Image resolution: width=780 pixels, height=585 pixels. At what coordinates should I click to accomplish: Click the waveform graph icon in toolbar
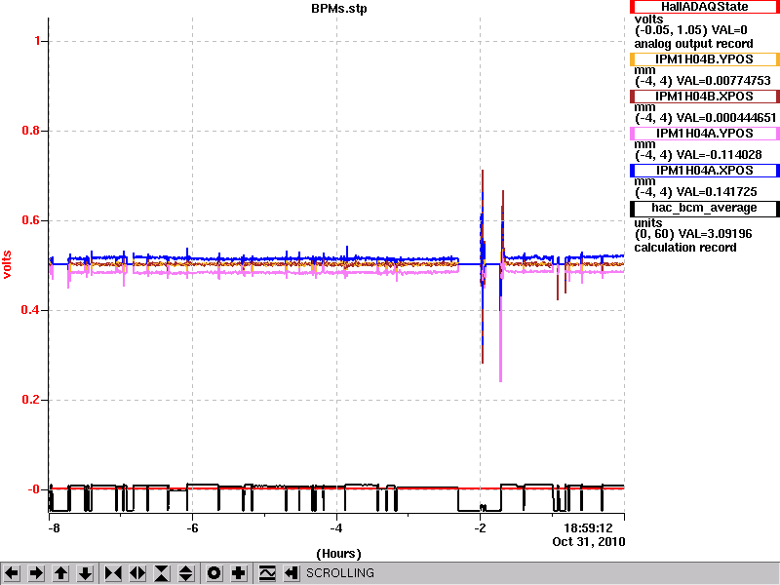tap(267, 573)
